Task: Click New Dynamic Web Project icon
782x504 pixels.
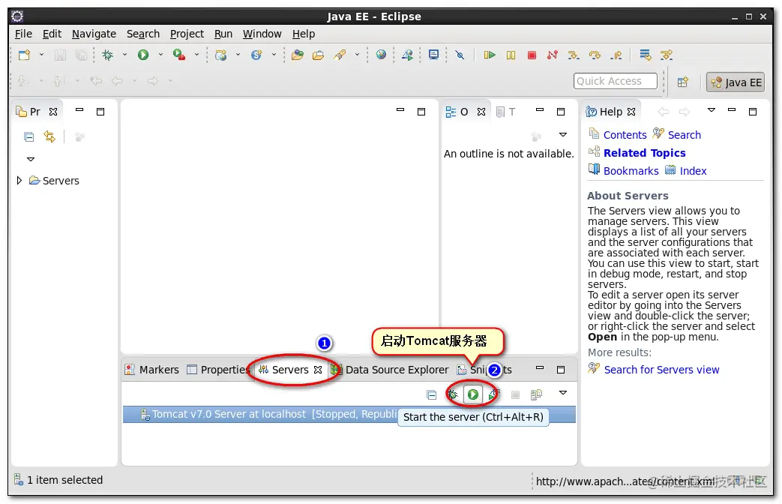Action: (220, 55)
